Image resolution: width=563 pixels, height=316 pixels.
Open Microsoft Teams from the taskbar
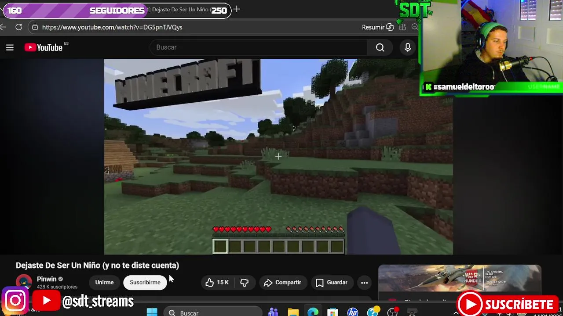click(273, 312)
